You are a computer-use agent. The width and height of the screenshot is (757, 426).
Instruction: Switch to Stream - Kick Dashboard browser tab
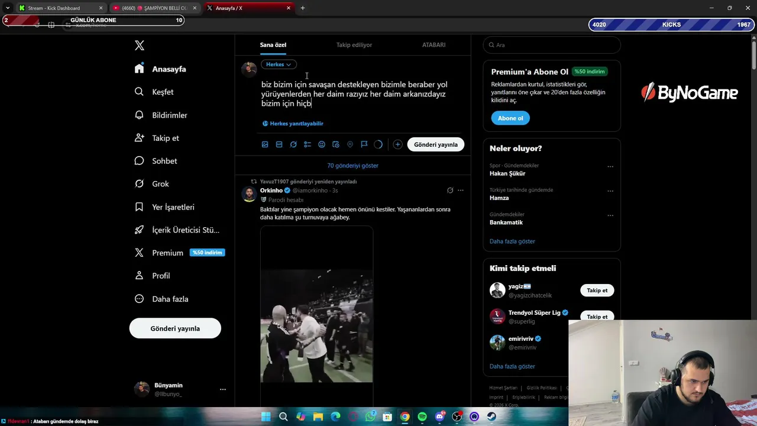coord(59,8)
